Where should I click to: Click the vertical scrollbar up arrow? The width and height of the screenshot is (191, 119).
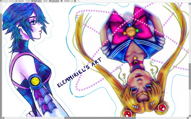pos(190,4)
